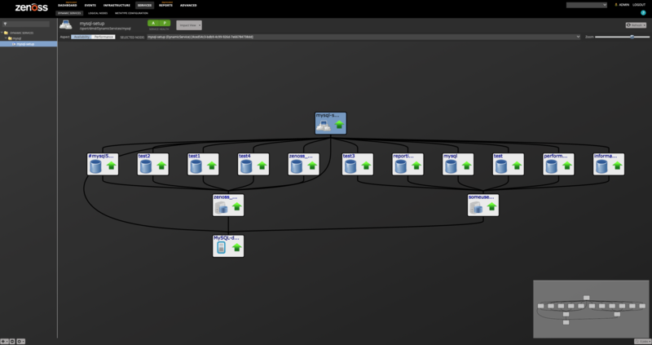Viewport: 652px width, 345px height.
Task: Select the test database node
Action: (x=508, y=164)
